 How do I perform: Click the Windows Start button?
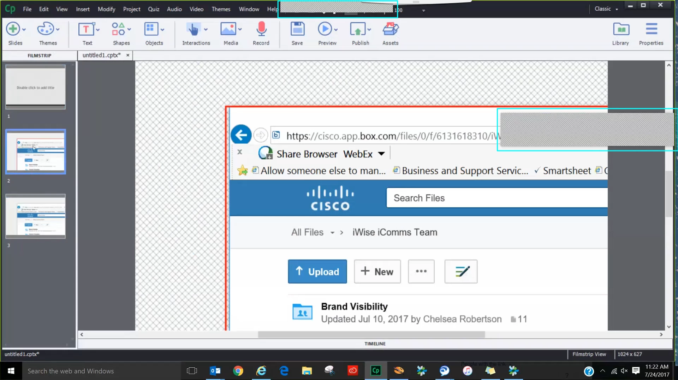[x=11, y=371]
